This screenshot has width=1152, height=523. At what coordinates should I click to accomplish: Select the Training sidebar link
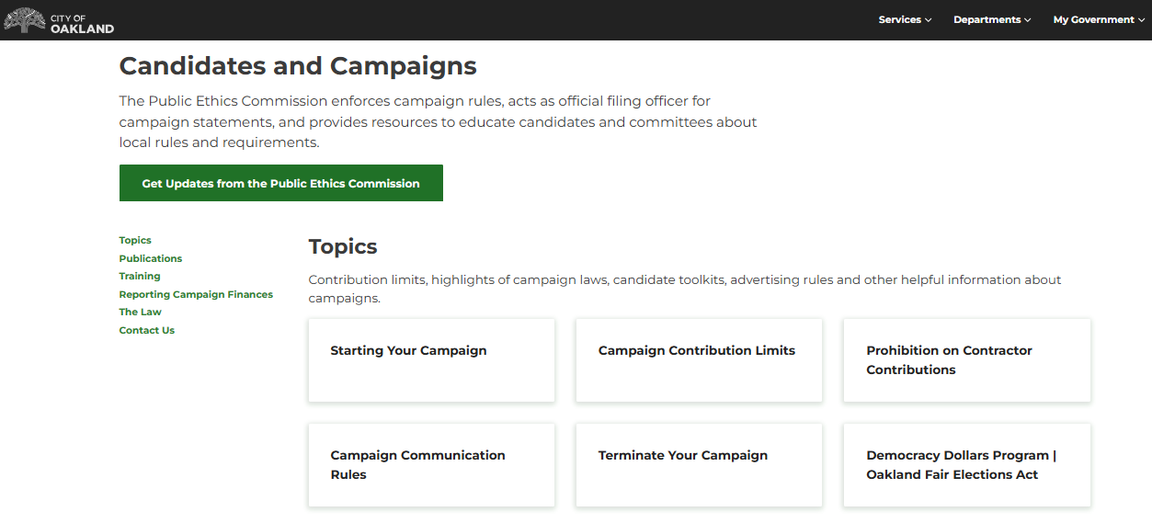tap(140, 276)
